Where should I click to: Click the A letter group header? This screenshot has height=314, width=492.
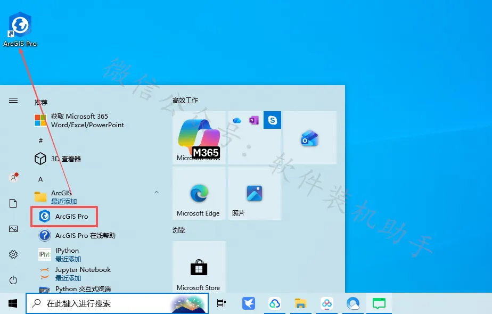(40, 179)
